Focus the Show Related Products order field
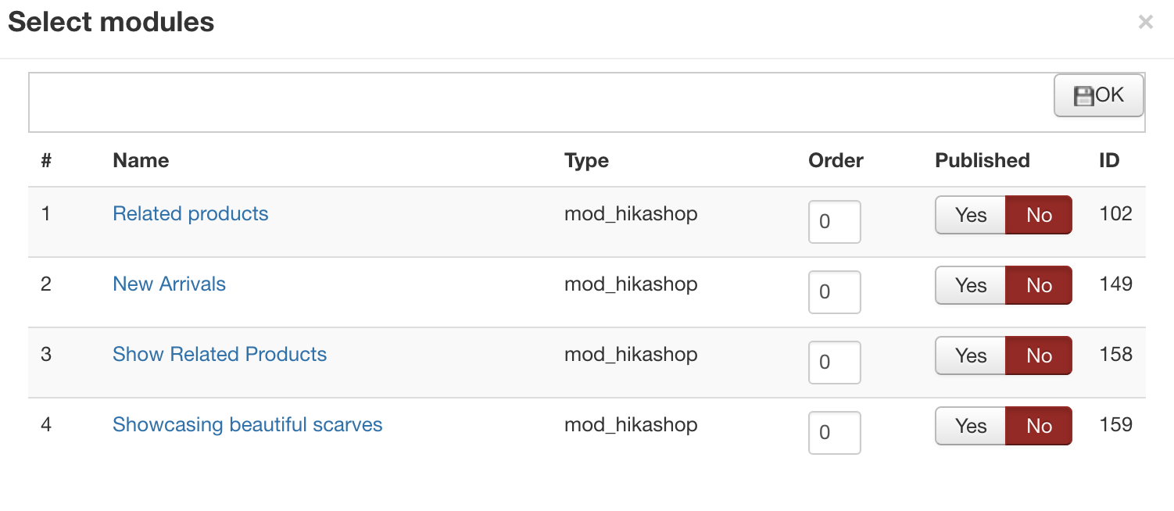 click(834, 363)
